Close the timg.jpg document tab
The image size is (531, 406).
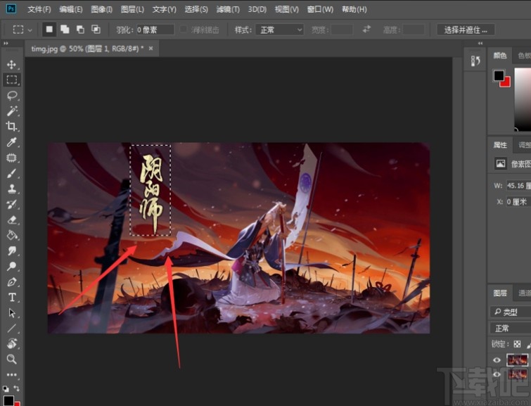tap(151, 49)
